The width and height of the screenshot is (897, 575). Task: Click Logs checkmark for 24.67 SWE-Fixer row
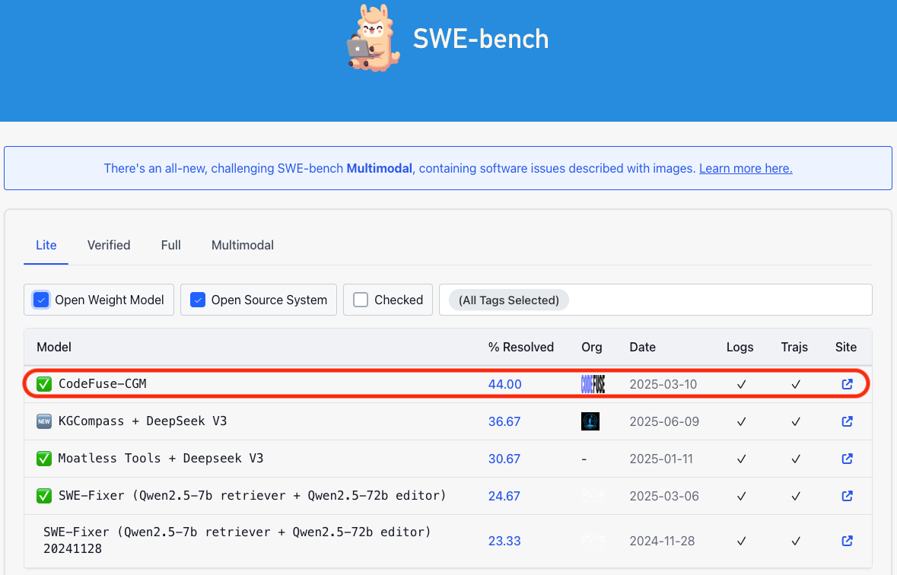click(741, 496)
